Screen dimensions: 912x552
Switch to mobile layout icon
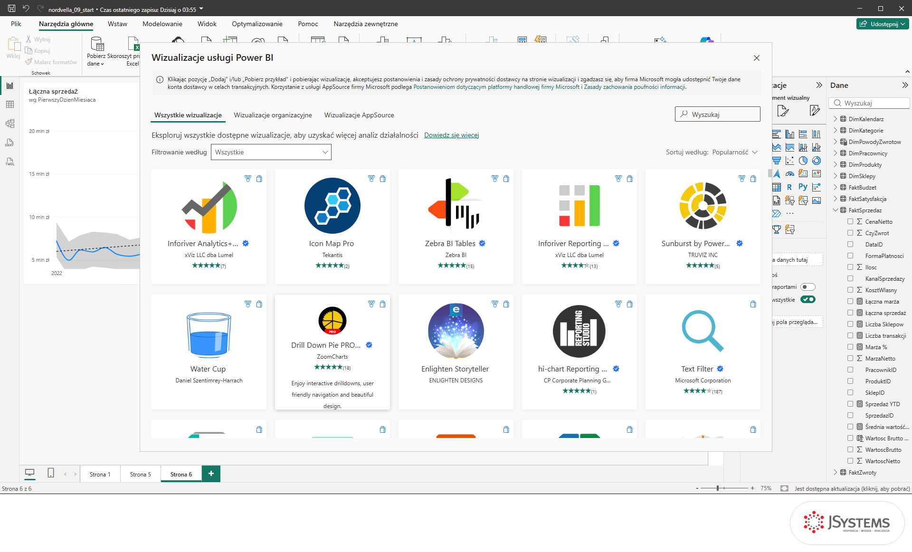[51, 473]
